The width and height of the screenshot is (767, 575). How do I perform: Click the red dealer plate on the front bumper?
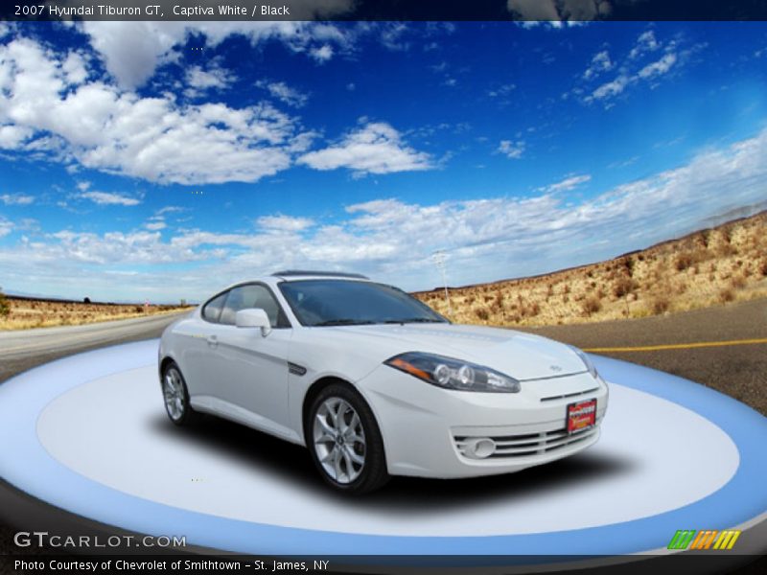tap(582, 416)
